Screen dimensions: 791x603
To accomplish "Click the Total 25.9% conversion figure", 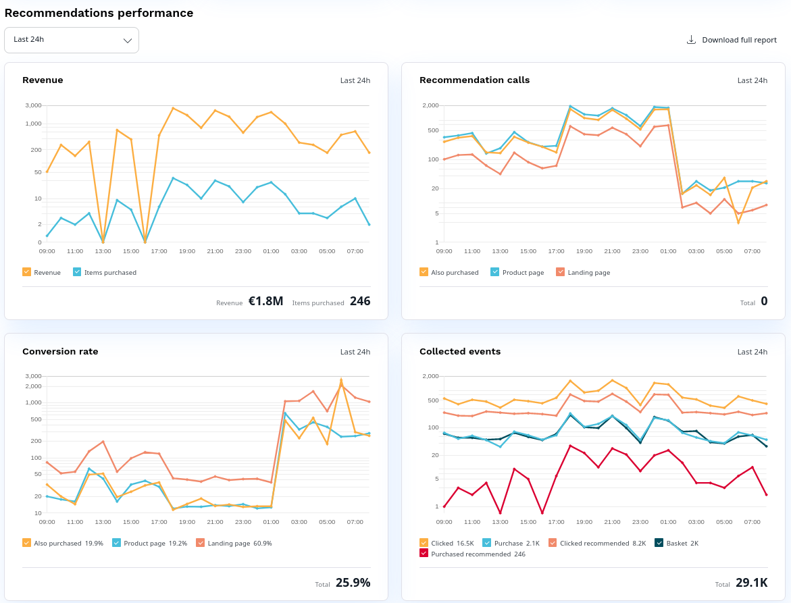I will click(353, 583).
